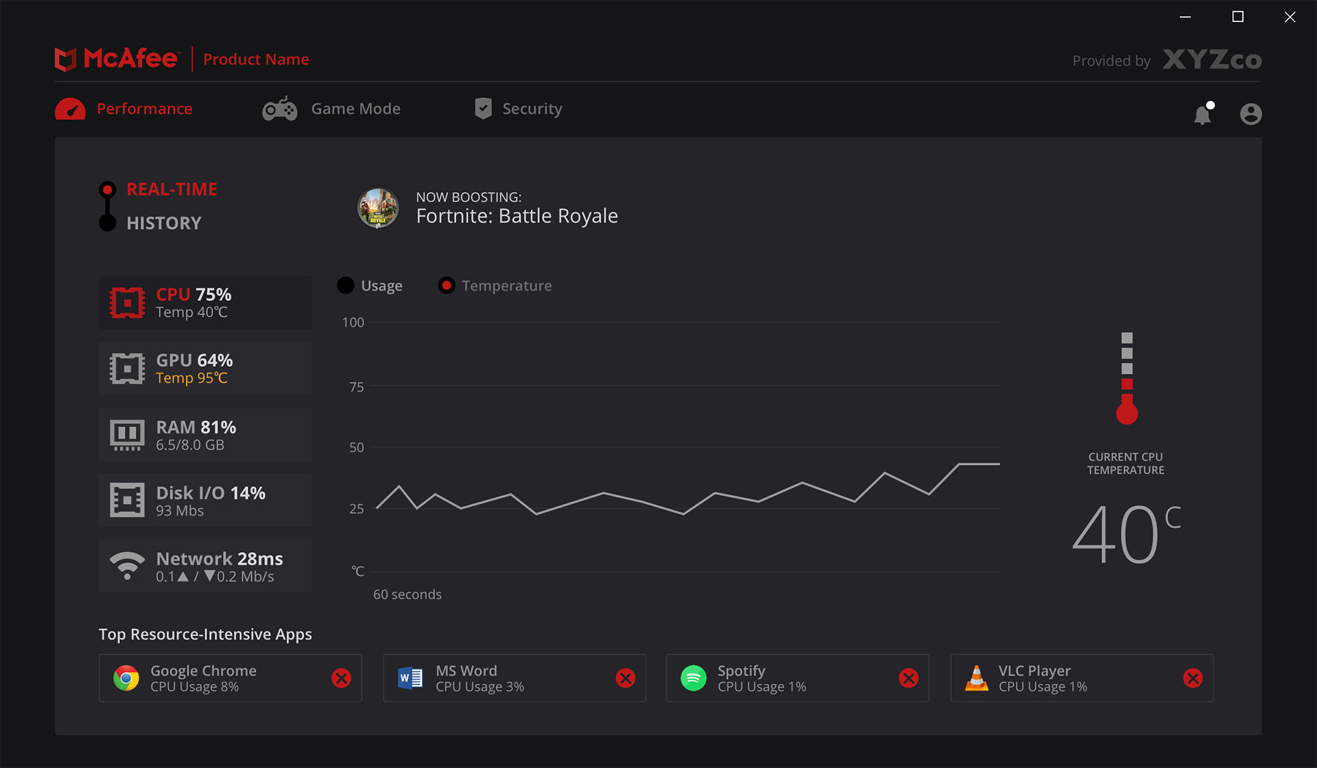The width and height of the screenshot is (1317, 768).
Task: Select the Disk I/O 14% card
Action: click(205, 501)
